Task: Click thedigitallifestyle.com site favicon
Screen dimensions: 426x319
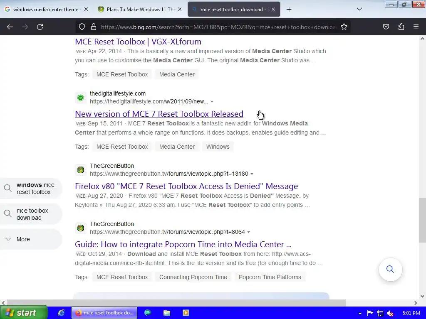Action: (x=81, y=98)
